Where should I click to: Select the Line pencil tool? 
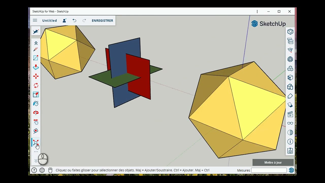tap(36, 49)
